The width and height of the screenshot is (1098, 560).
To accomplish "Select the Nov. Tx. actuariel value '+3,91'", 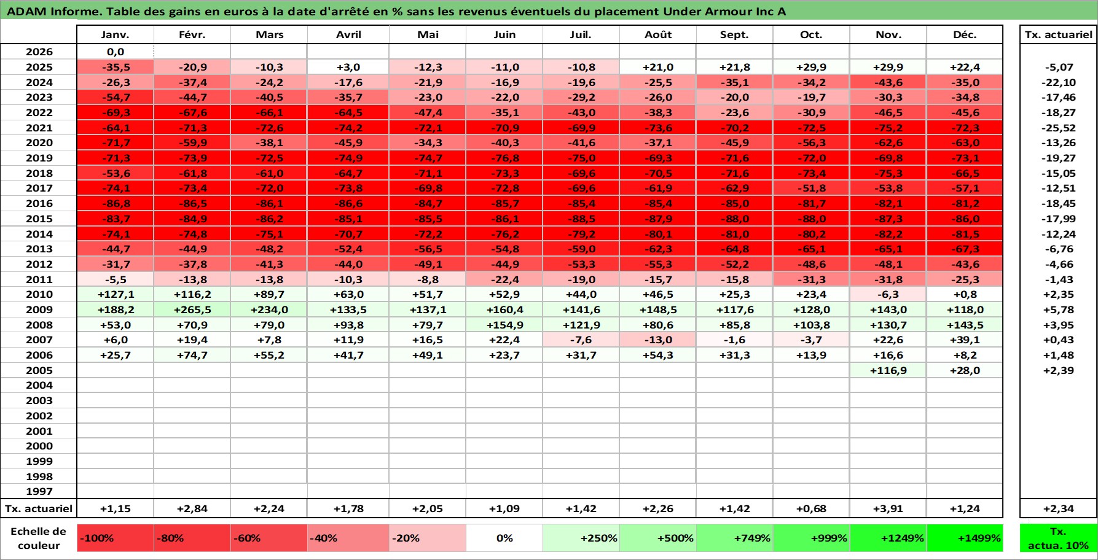I will pyautogui.click(x=888, y=508).
